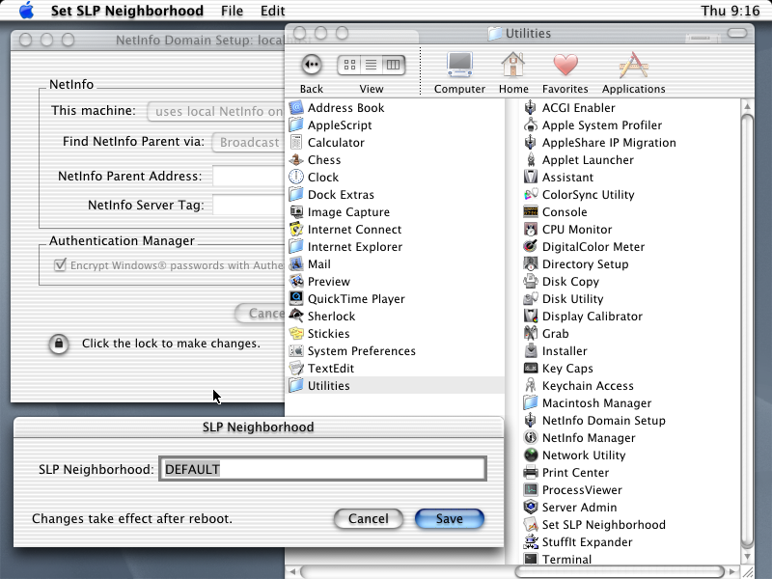Select the Console utility icon

coord(530,211)
